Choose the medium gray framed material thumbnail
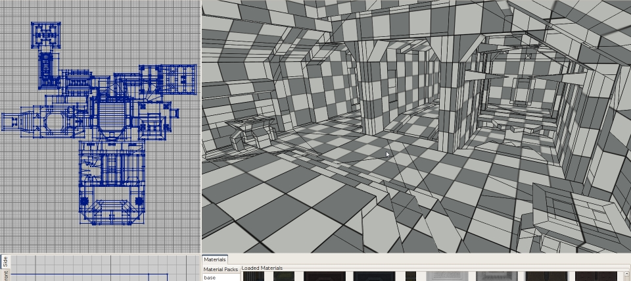This screenshot has height=281, width=631. coord(496,276)
